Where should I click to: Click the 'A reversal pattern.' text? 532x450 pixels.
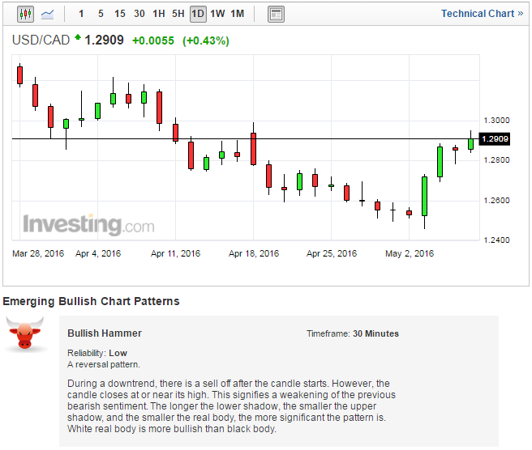pyautogui.click(x=104, y=365)
